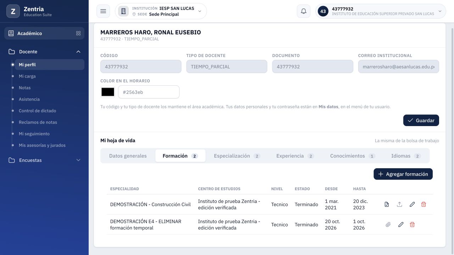The image size is (454, 255).
Task: Open the Notas sidebar item
Action: pyautogui.click(x=49, y=88)
